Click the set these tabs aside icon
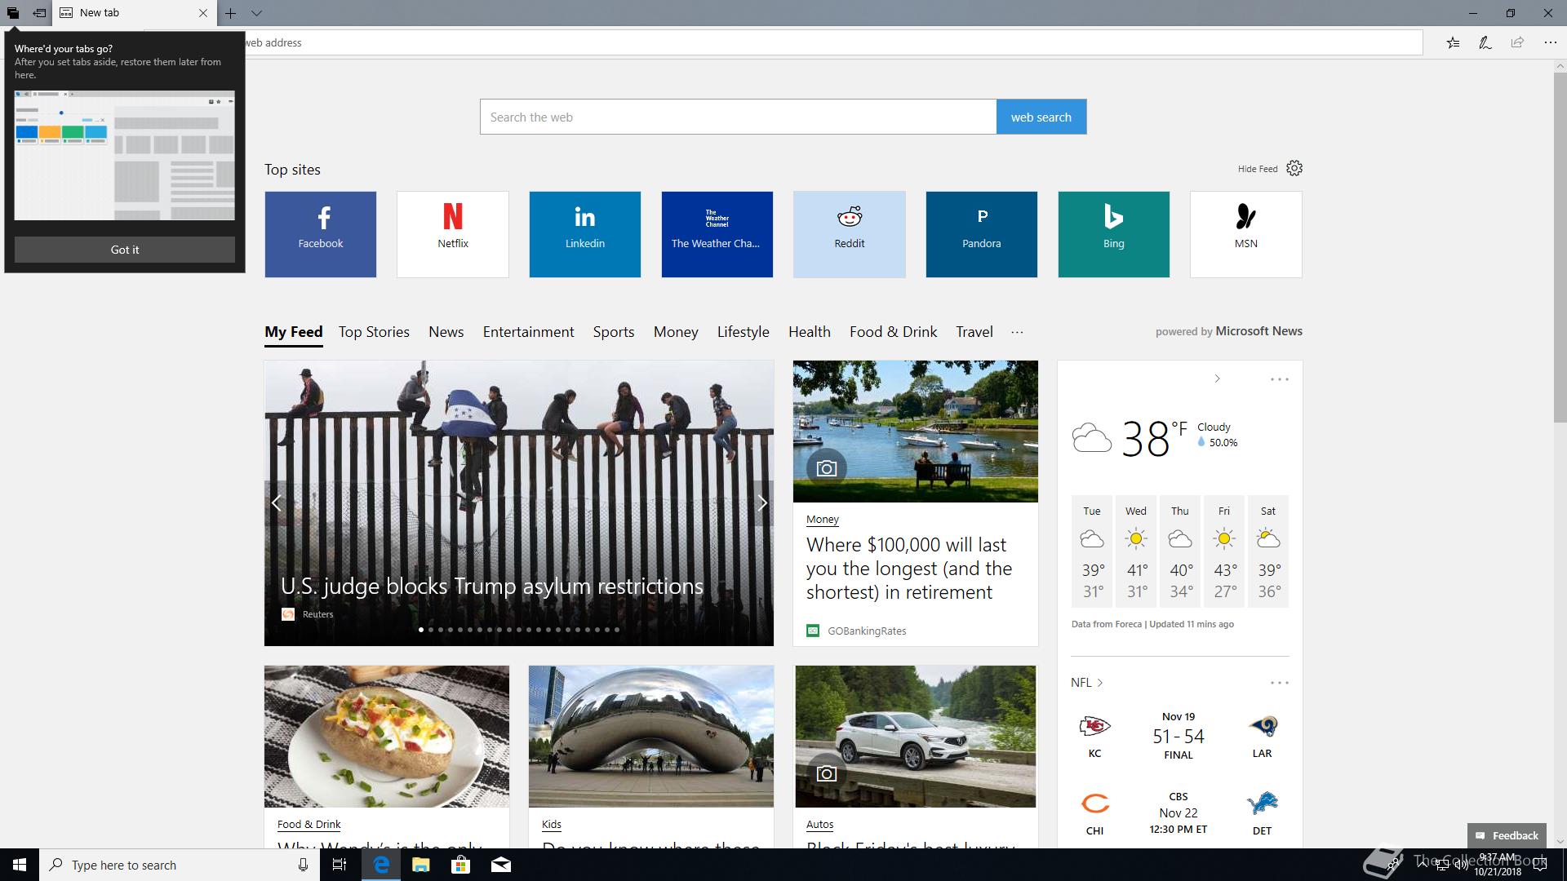 (39, 13)
